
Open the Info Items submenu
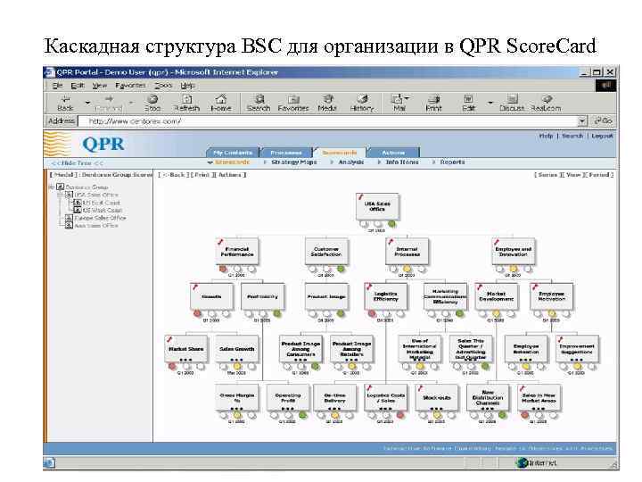(x=402, y=162)
